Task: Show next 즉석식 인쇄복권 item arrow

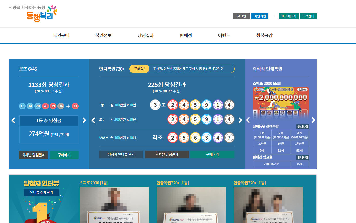Action: click(x=313, y=120)
